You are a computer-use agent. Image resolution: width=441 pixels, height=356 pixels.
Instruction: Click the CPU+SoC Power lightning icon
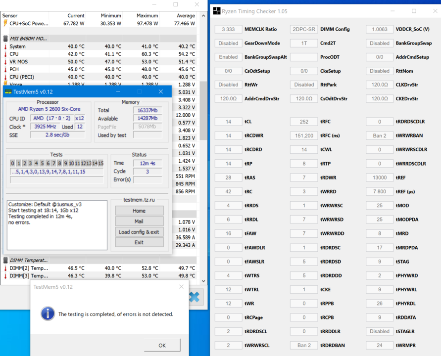pos(5,23)
